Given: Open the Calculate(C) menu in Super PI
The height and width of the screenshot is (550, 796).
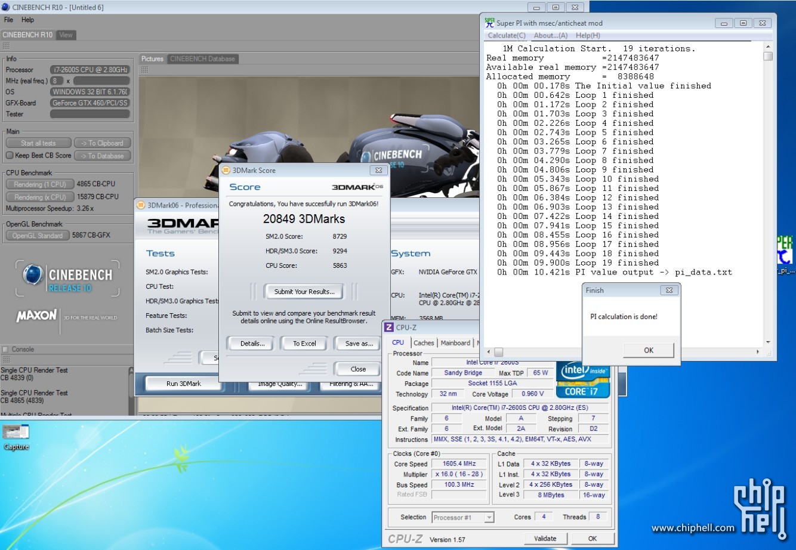Looking at the screenshot, I should click(507, 36).
